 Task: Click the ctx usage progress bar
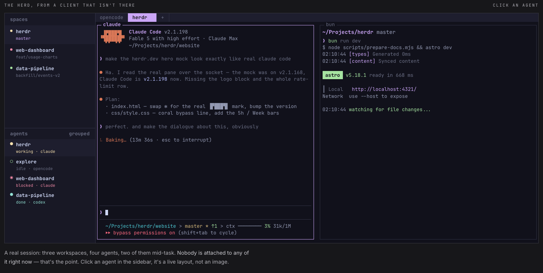250,226
